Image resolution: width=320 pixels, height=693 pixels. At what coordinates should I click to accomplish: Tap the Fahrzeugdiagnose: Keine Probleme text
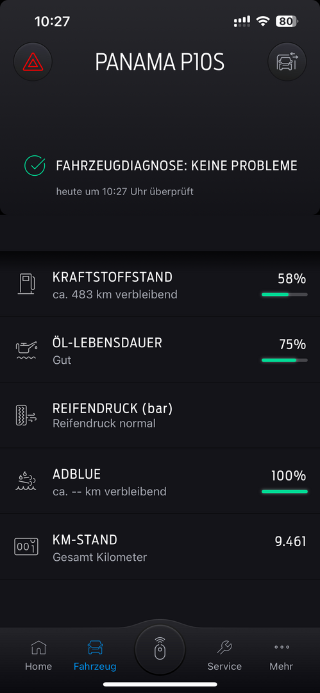(176, 166)
